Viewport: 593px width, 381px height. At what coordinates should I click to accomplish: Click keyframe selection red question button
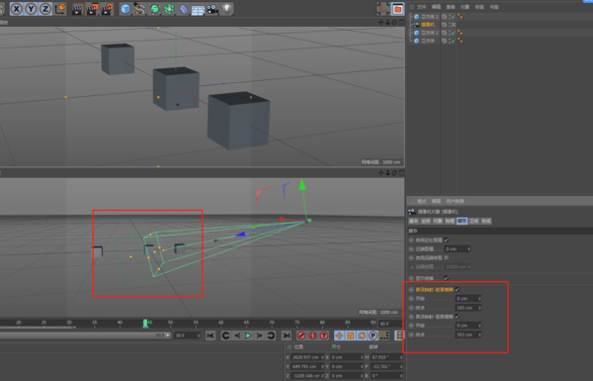pos(324,335)
